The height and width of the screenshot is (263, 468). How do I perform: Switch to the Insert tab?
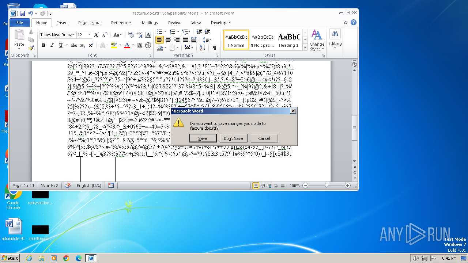63,23
